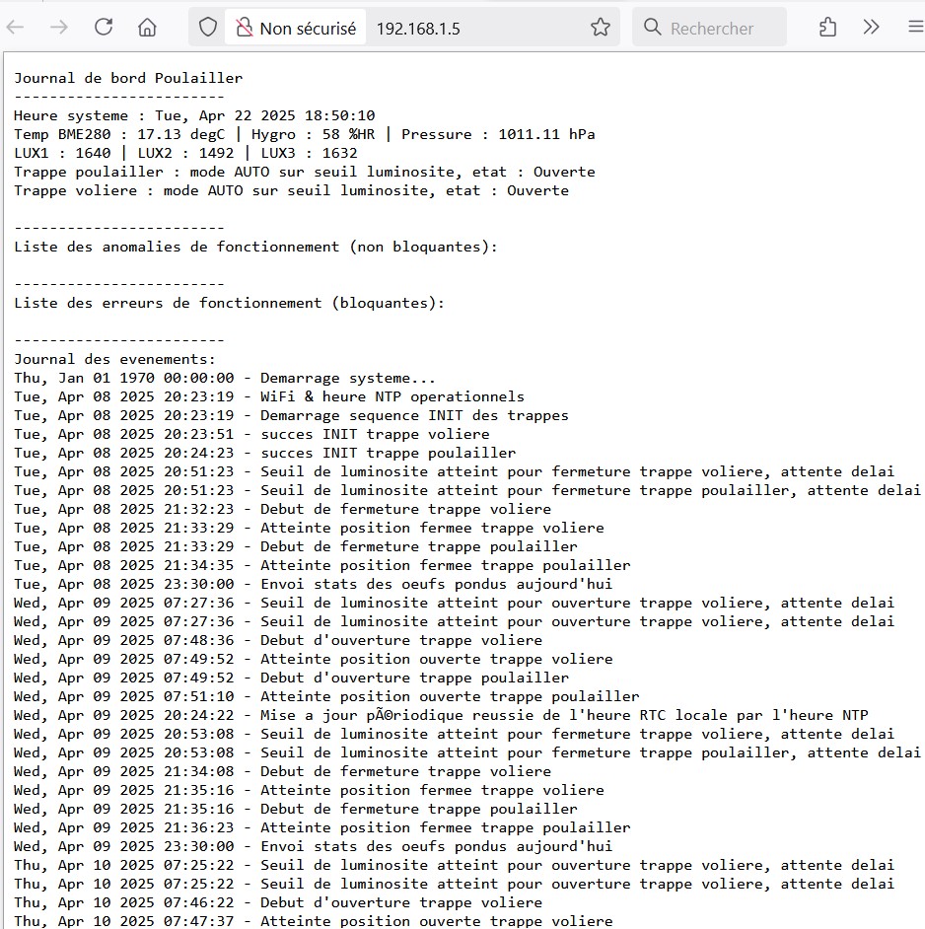Click the Non sécurisé connection warning
The height and width of the screenshot is (929, 925).
[x=295, y=28]
